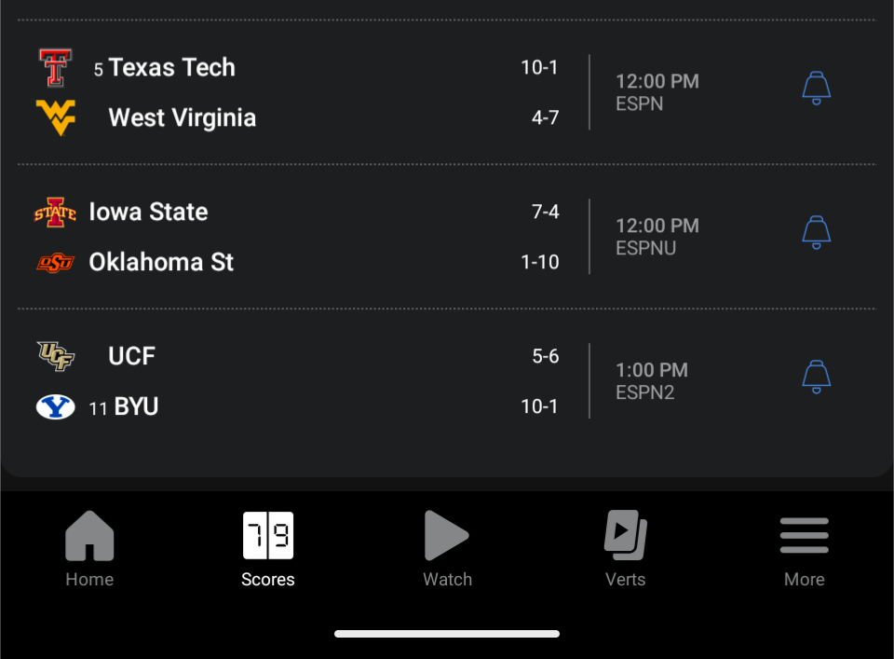This screenshot has width=894, height=659.
Task: Tap the Oklahoma State team logo
Action: click(56, 263)
